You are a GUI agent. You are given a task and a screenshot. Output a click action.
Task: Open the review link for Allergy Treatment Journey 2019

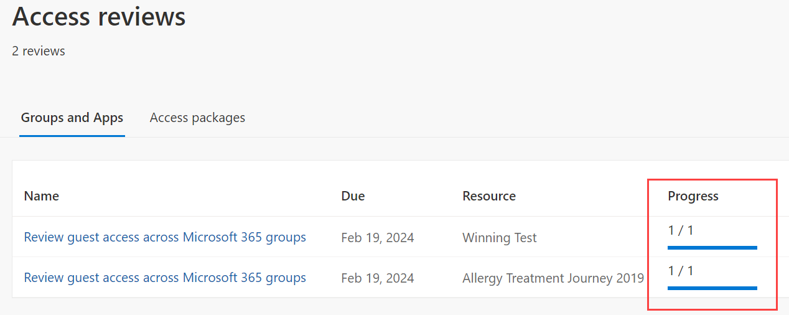(x=165, y=278)
